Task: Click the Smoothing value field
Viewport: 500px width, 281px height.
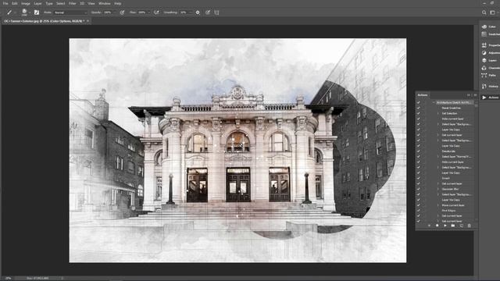Action: coord(184,12)
